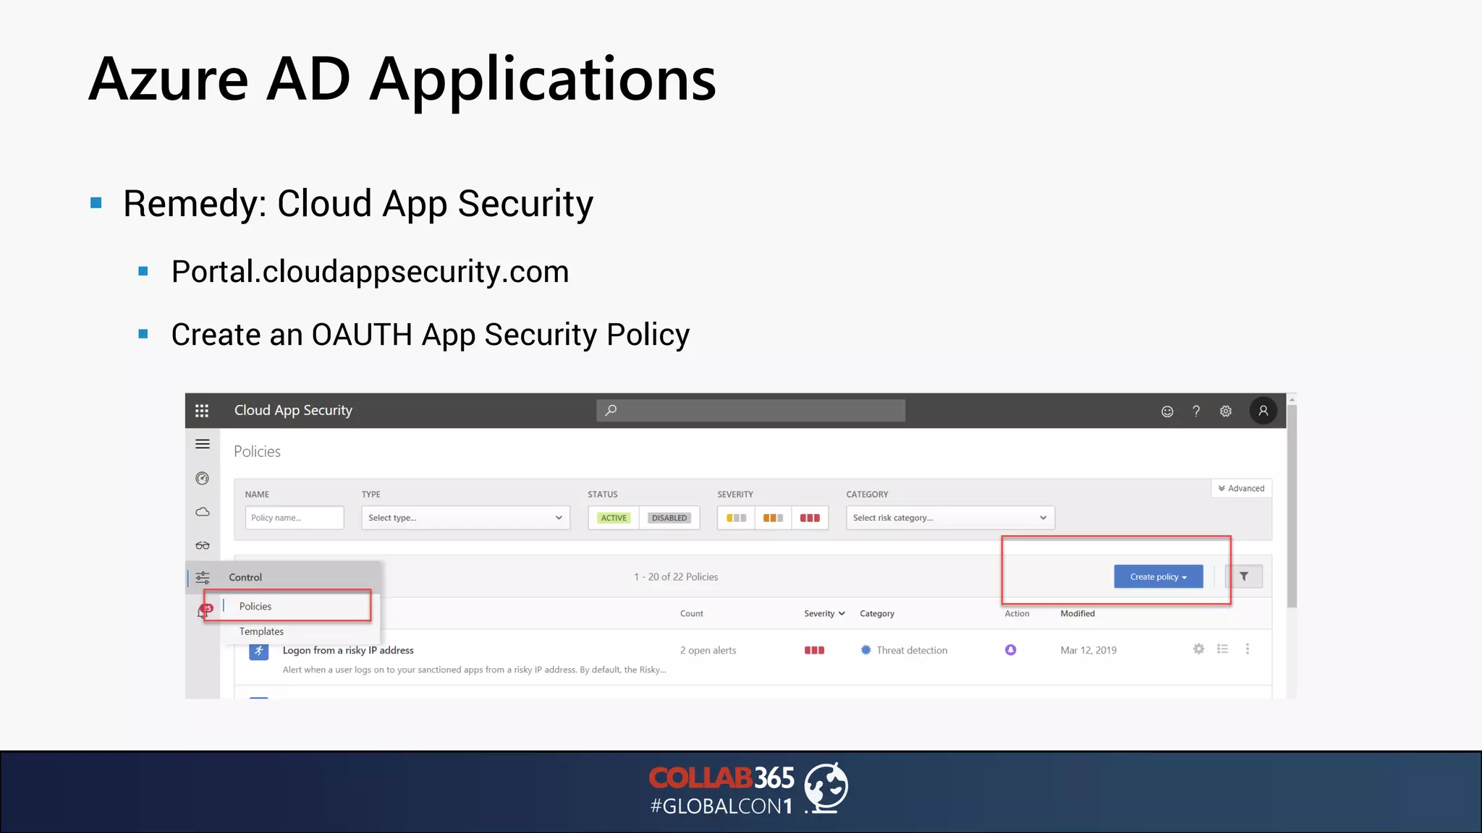Open the app launcher waffle icon
1482x833 pixels.
(202, 411)
